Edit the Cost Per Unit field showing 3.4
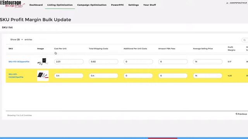The image size is (248, 139). click(x=69, y=76)
